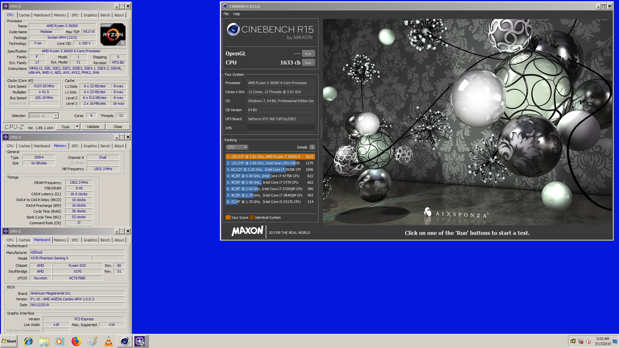619x348 pixels.
Task: Launch Windows Media Player from taskbar
Action: click(x=60, y=341)
